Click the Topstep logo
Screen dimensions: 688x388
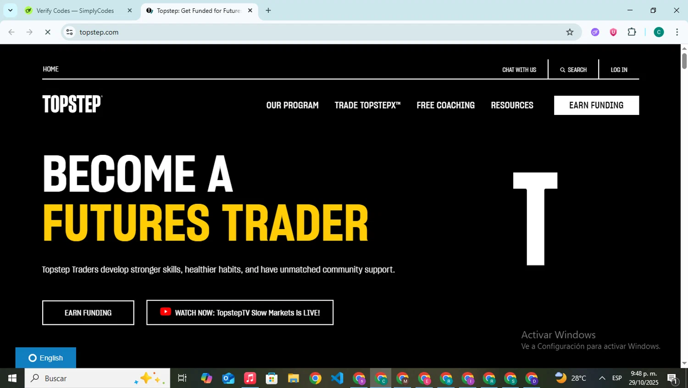coord(72,104)
